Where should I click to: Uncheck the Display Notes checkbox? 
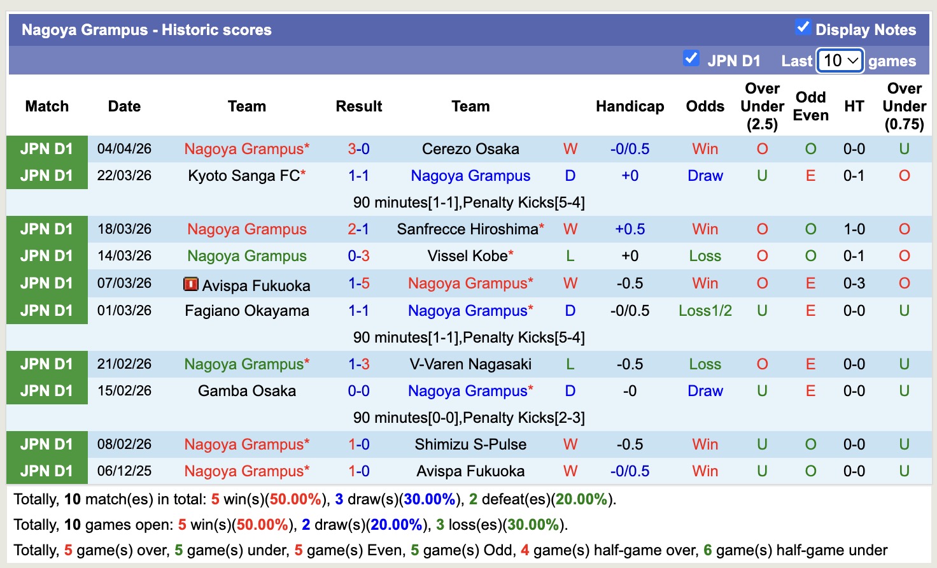pyautogui.click(x=801, y=29)
